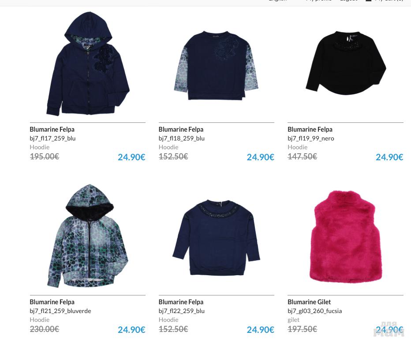The height and width of the screenshot is (343, 411).
Task: Click 24.90€ price next to 195.00€
Action: [x=131, y=157]
